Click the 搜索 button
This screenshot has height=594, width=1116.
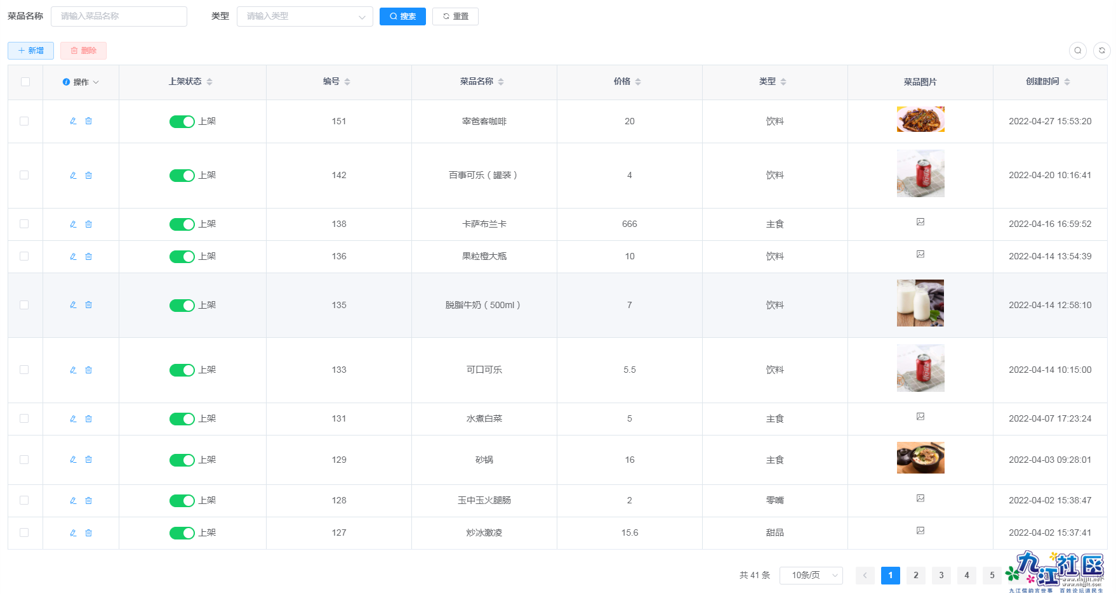[402, 16]
